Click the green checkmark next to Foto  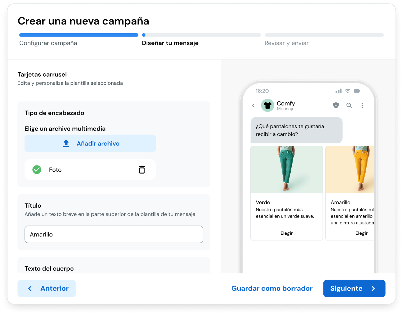click(x=37, y=169)
